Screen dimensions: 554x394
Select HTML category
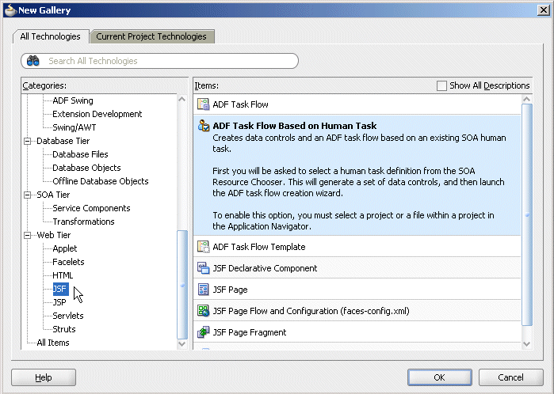pos(63,275)
